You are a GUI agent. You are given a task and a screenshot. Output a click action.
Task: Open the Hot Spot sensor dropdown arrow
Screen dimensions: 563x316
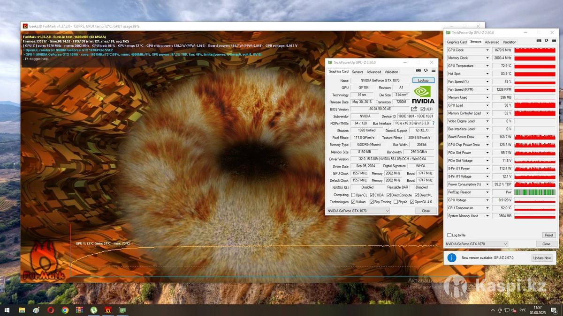487,74
